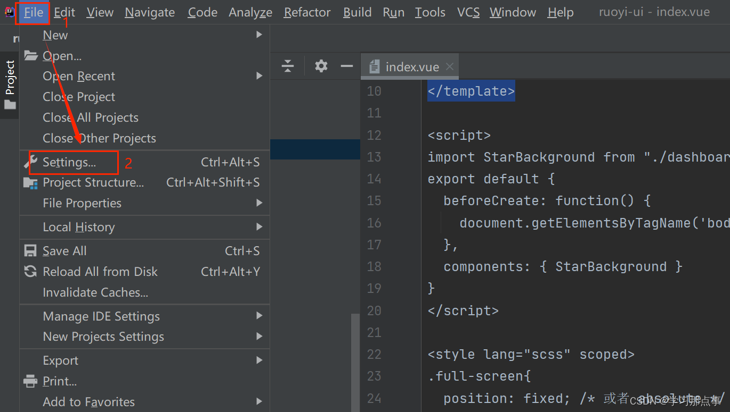Open the VCS menu
Screen dimensions: 730x412
click(468, 12)
